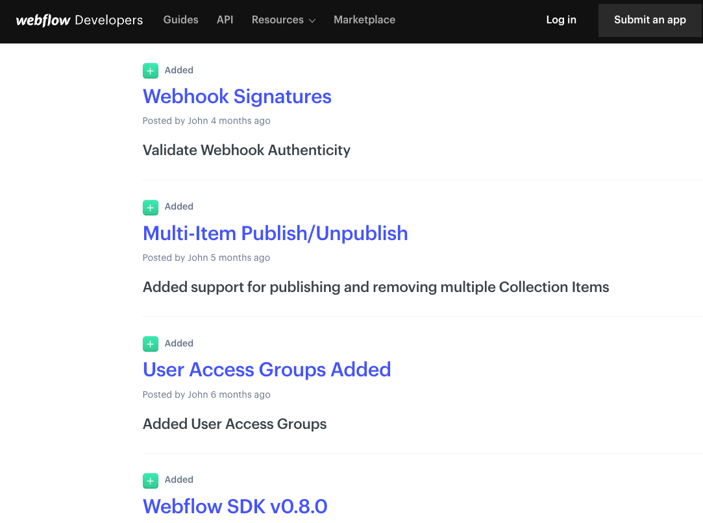Click the Added badge above Webflow SDK v0.8.0
Screen dimensions: 703x523
pyautogui.click(x=179, y=480)
